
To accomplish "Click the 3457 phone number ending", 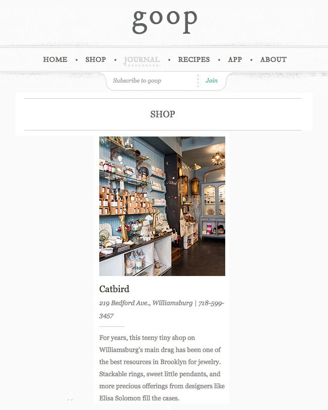I will click(106, 316).
